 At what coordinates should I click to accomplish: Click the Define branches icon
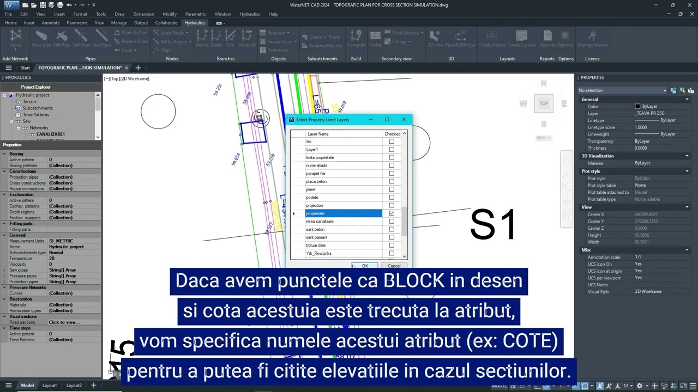click(x=202, y=38)
